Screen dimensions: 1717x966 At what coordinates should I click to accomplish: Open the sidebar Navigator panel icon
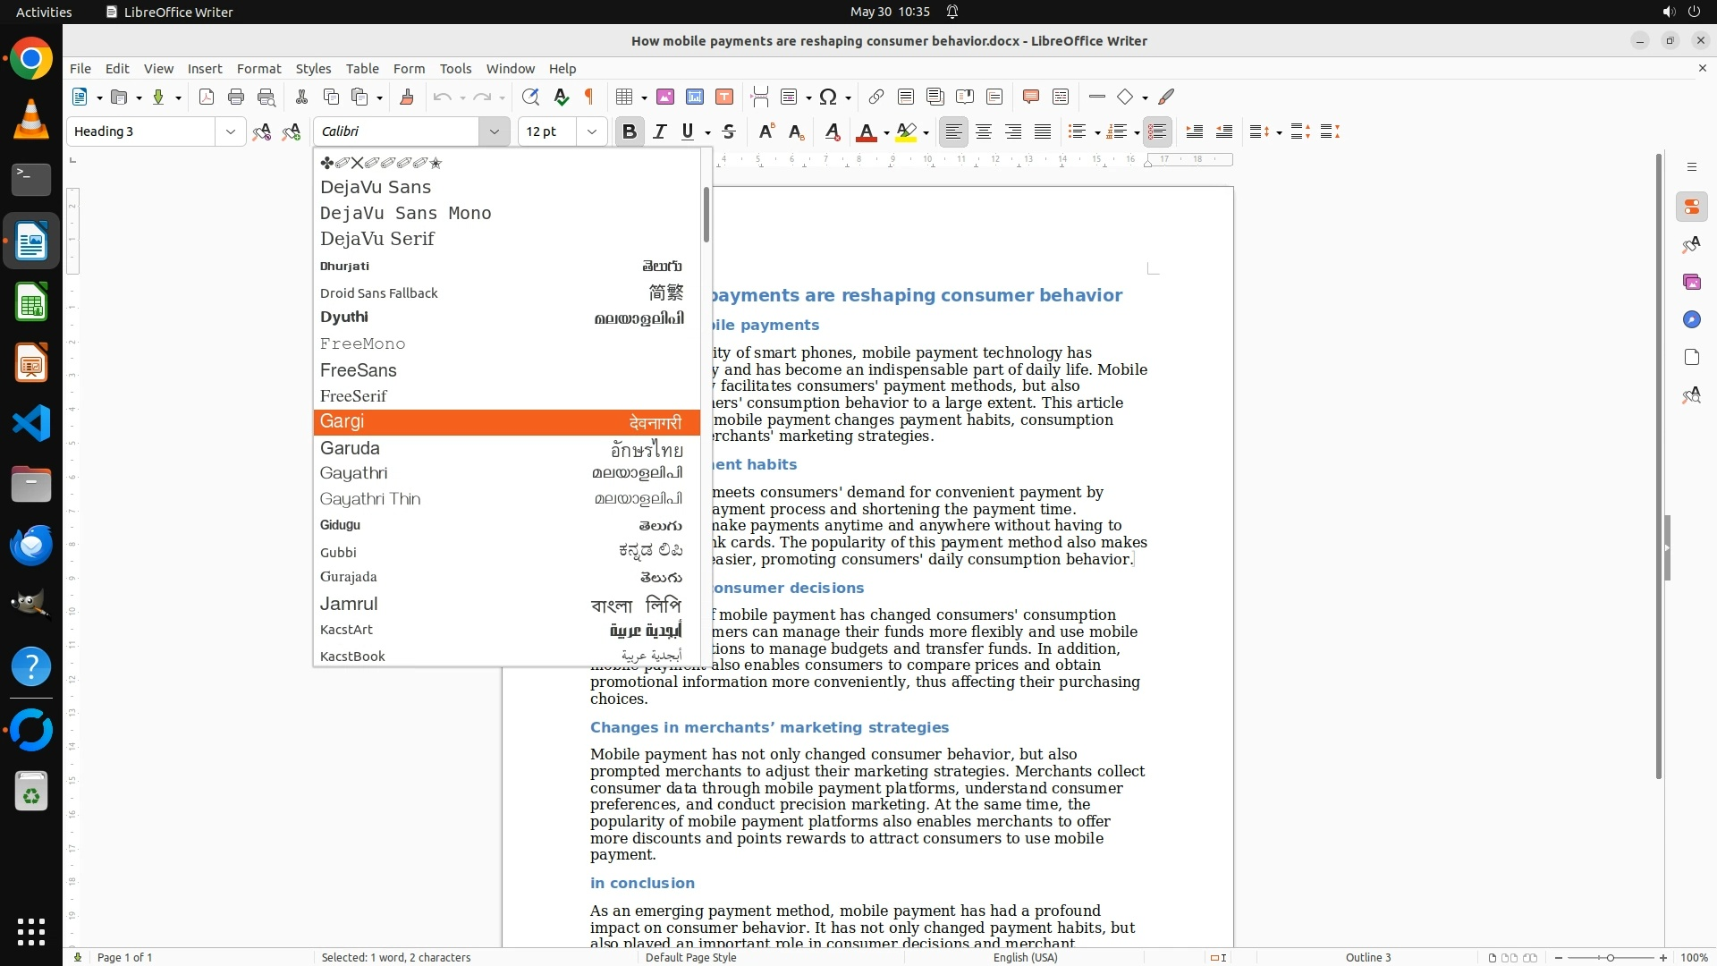(1691, 319)
